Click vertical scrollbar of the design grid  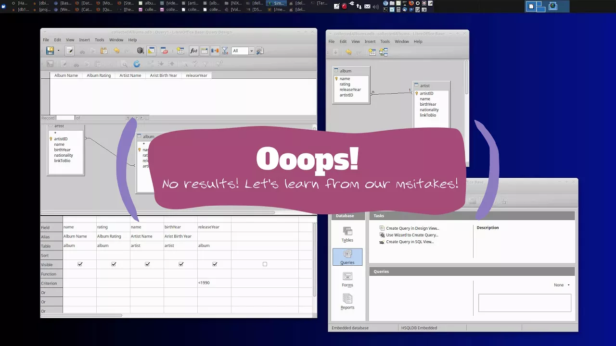(315, 259)
